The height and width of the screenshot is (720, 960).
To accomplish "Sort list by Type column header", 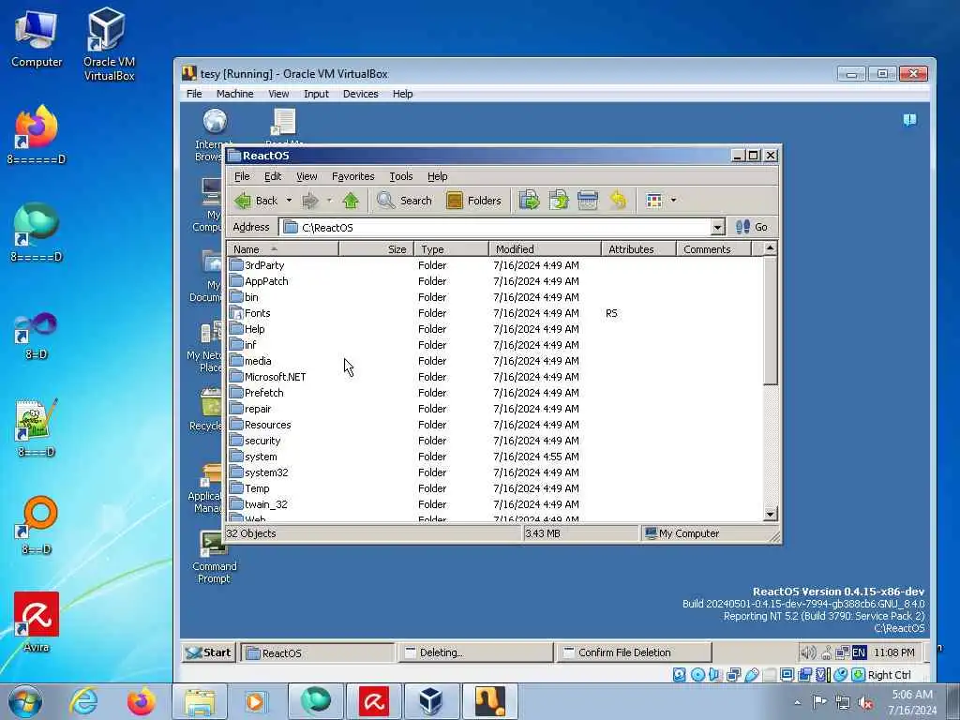I will pyautogui.click(x=451, y=249).
